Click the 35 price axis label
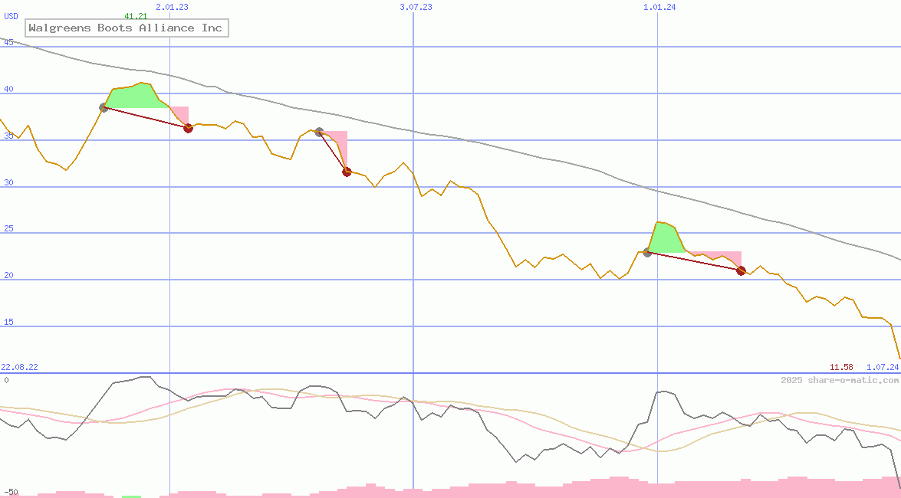The height and width of the screenshot is (498, 901). (8, 136)
